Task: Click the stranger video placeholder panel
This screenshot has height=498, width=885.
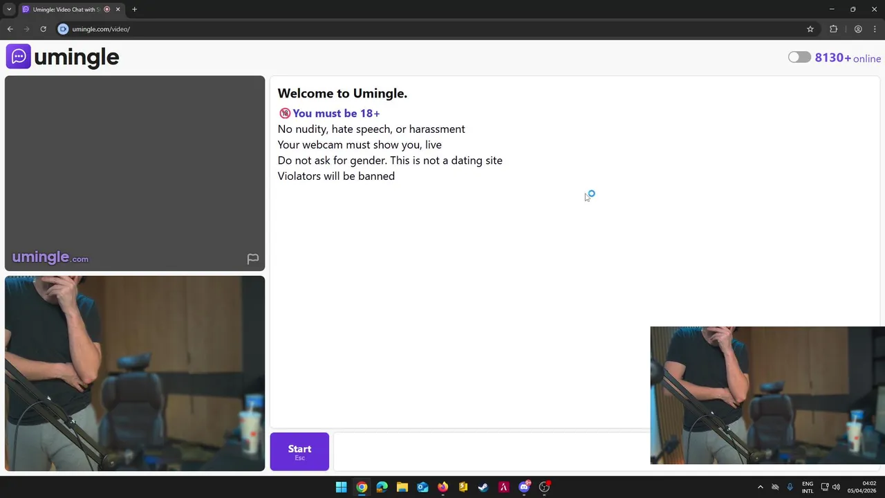Action: [x=135, y=173]
